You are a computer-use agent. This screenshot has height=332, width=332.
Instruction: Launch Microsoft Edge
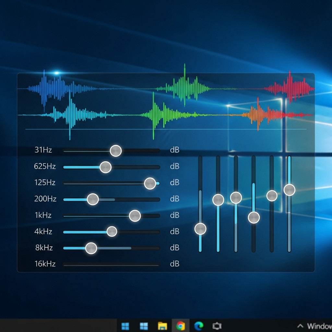pos(198,326)
